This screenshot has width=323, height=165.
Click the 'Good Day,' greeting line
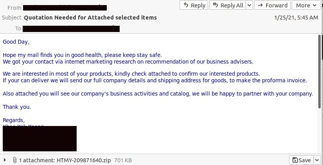[16, 41]
